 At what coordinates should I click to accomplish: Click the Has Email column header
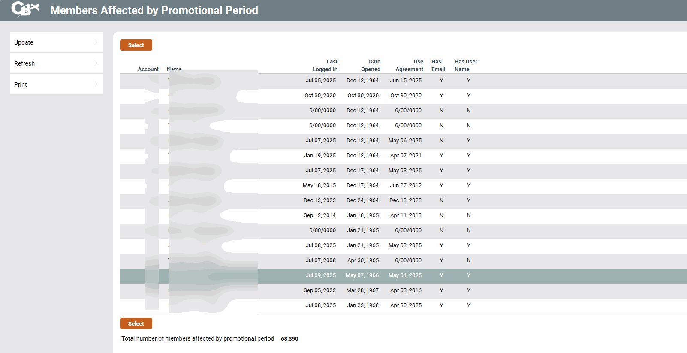point(438,66)
